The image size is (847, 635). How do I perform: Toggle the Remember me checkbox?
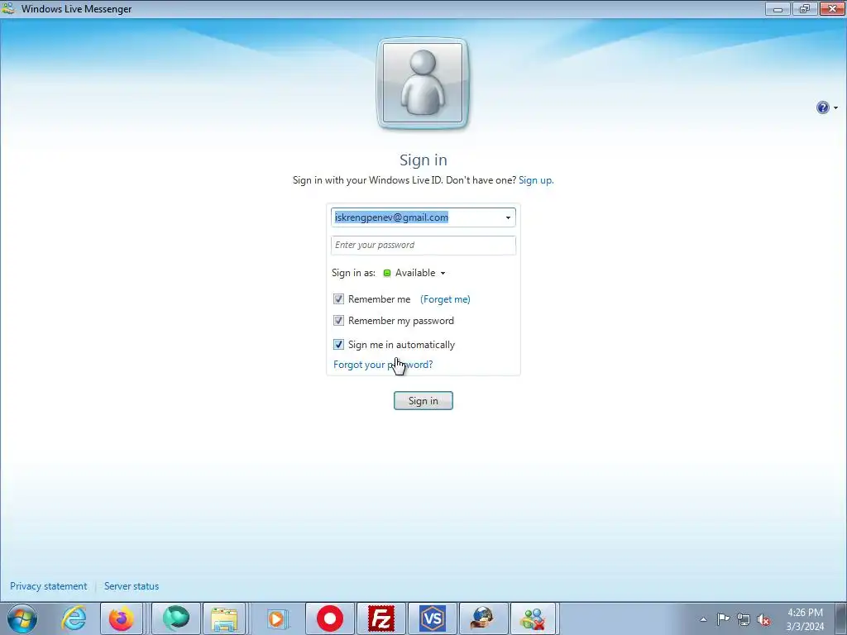pos(338,299)
